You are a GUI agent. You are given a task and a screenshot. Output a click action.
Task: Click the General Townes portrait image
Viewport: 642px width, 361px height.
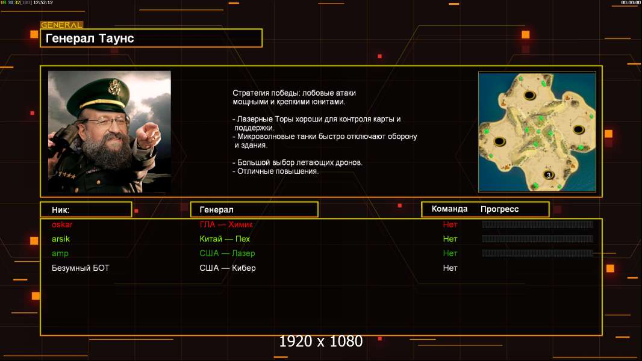coord(110,132)
